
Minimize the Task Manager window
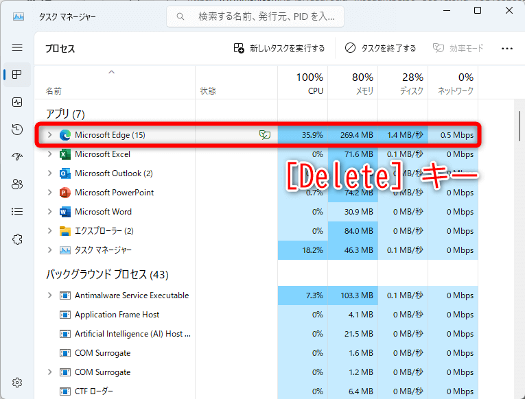(x=447, y=11)
